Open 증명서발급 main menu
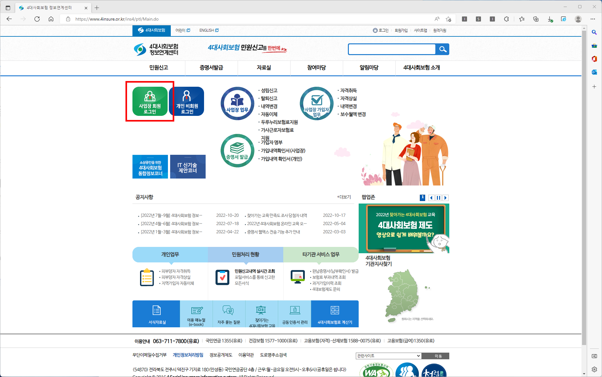The height and width of the screenshot is (377, 602). [211, 68]
